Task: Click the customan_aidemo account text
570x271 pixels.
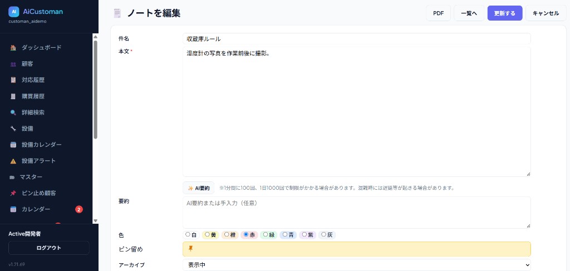Action: coord(27,21)
